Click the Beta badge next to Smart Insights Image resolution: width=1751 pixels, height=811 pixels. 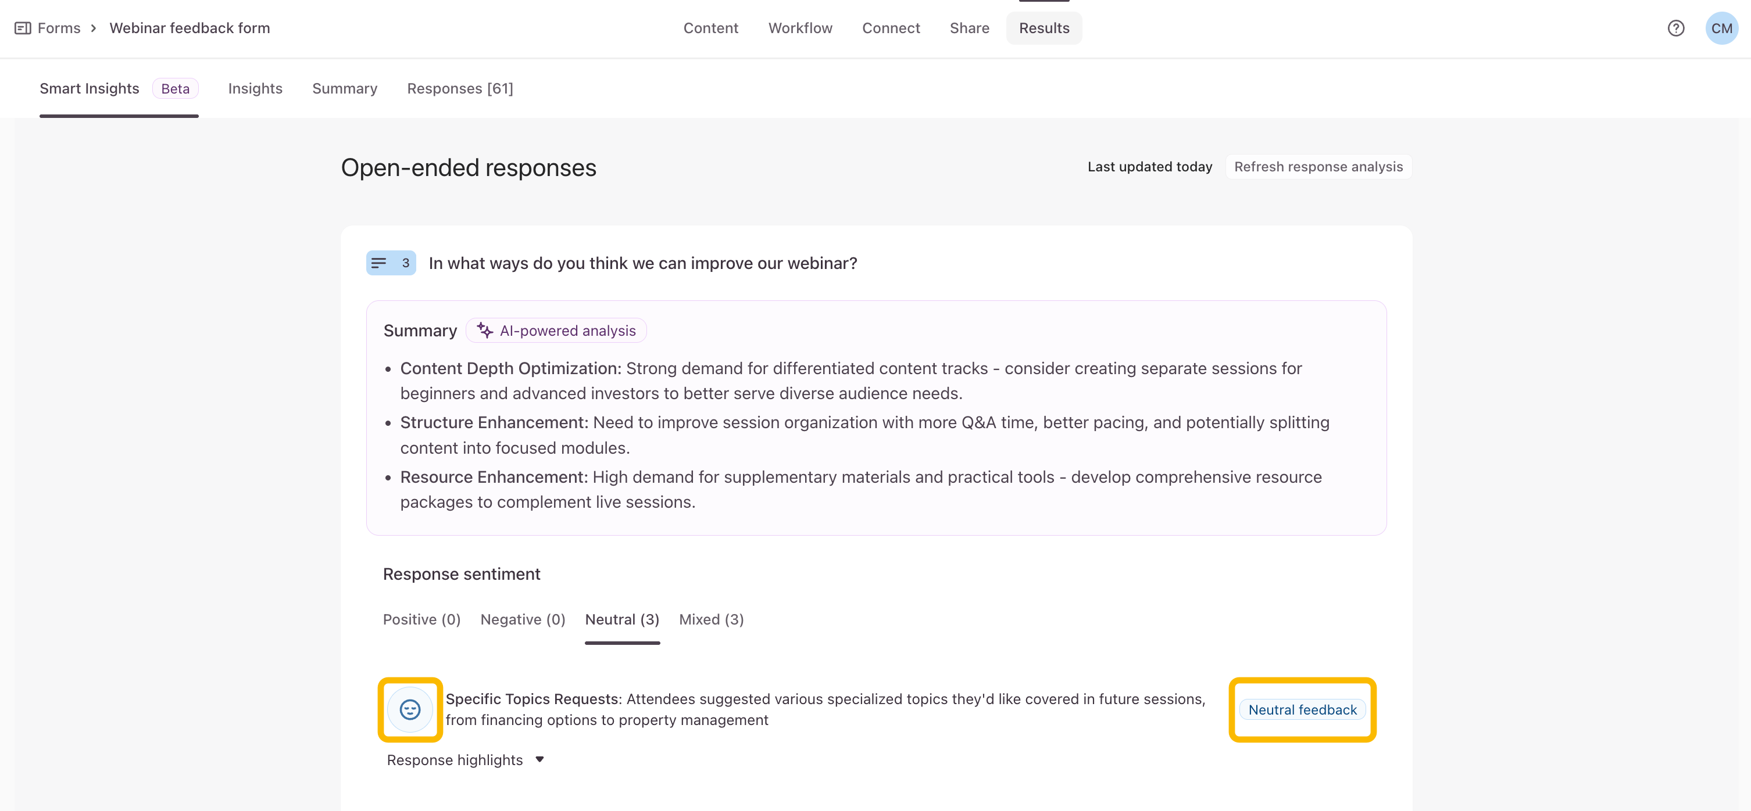(x=176, y=88)
